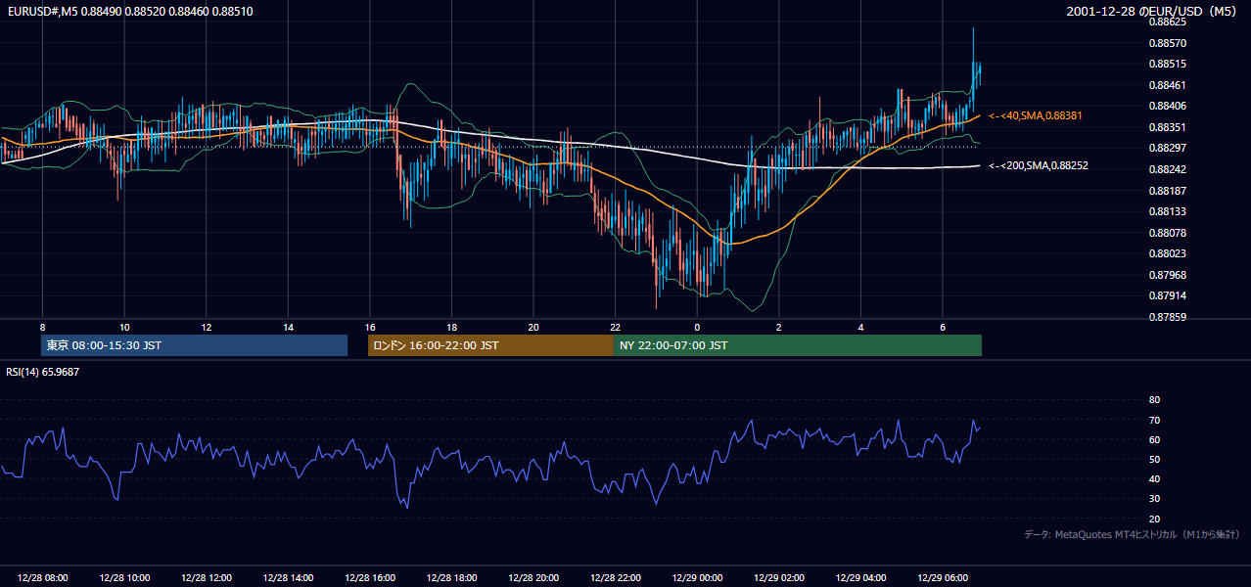Click hour label 18 under the price chart
The width and height of the screenshot is (1251, 587).
[x=451, y=327]
